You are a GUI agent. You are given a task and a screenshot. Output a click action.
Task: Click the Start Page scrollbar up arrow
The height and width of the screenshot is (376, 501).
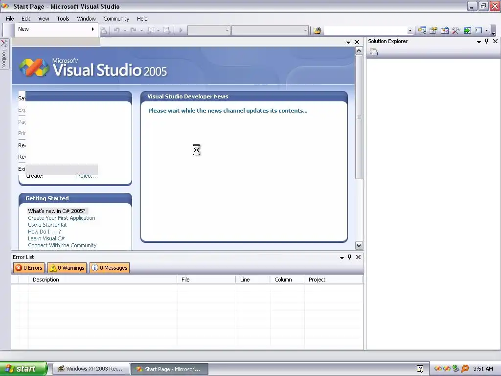point(359,51)
